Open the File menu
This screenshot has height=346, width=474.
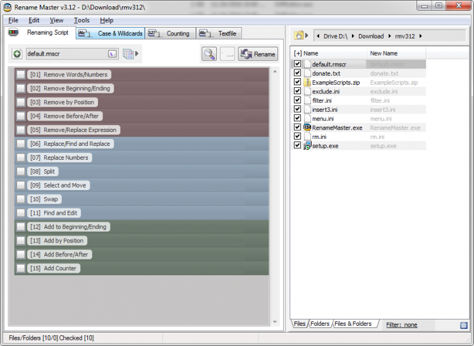[13, 20]
